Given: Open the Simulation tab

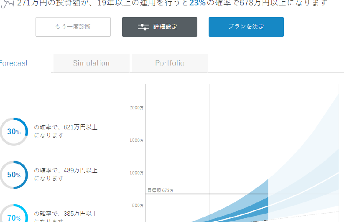Looking at the screenshot, I should tap(92, 63).
